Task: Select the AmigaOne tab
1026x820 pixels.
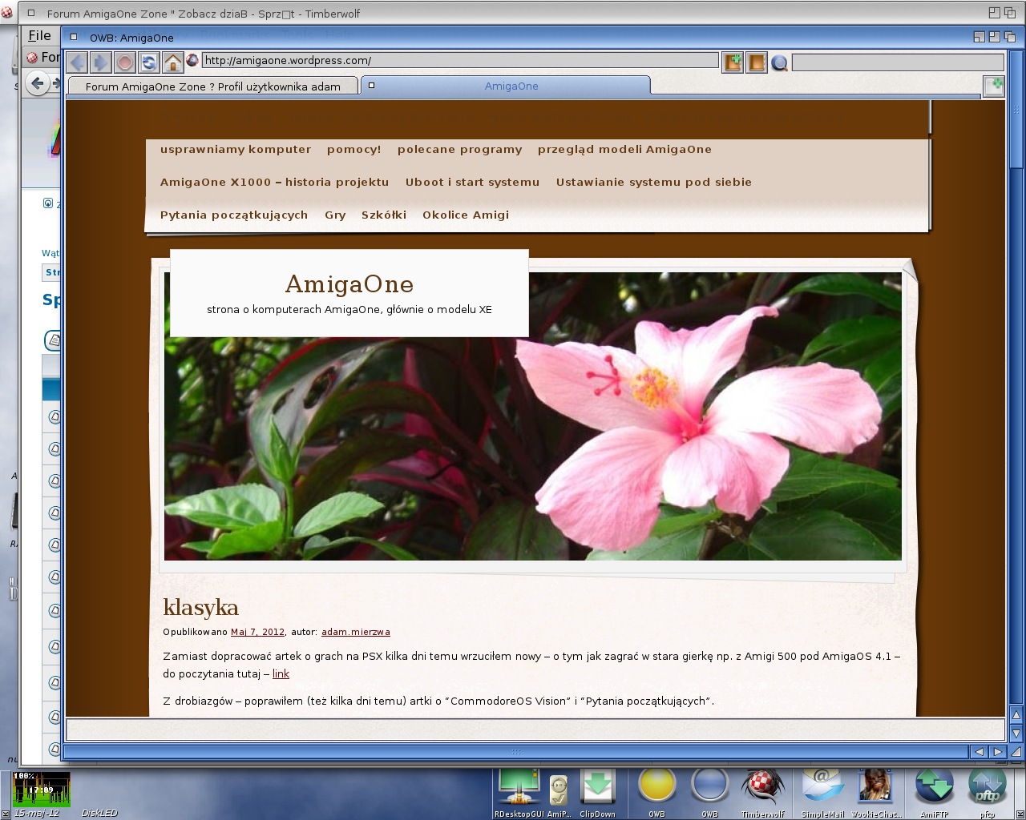Action: [x=511, y=86]
